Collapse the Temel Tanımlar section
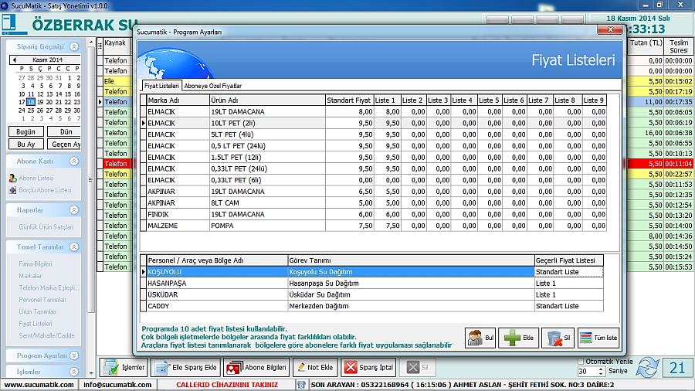The height and width of the screenshot is (391, 695). [x=74, y=247]
